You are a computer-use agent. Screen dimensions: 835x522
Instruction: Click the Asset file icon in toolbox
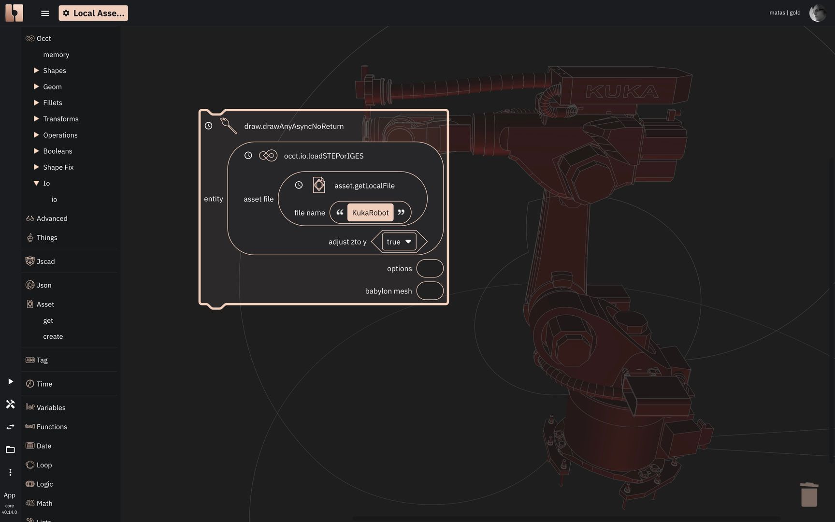coord(30,304)
